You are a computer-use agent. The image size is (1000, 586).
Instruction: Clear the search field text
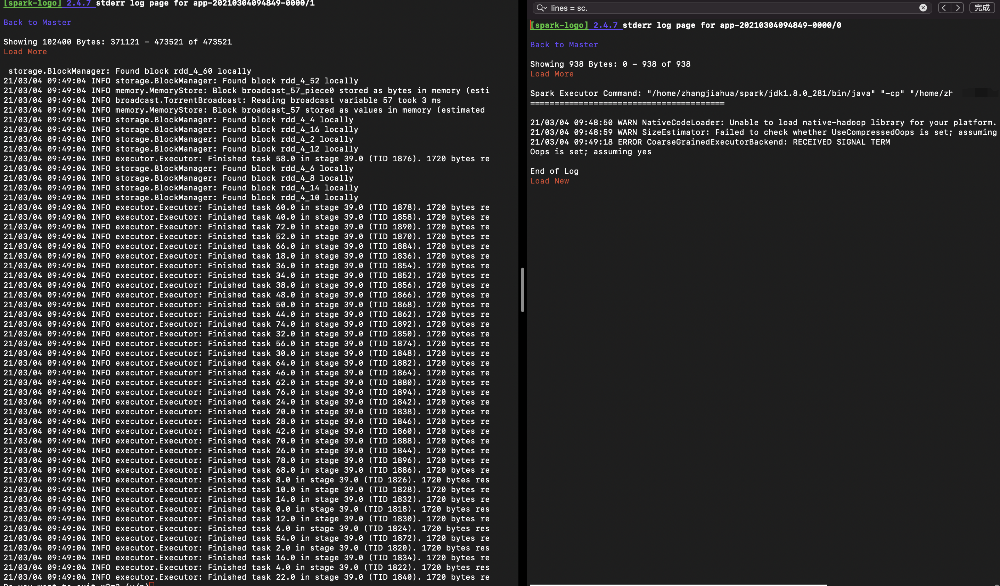coord(923,8)
